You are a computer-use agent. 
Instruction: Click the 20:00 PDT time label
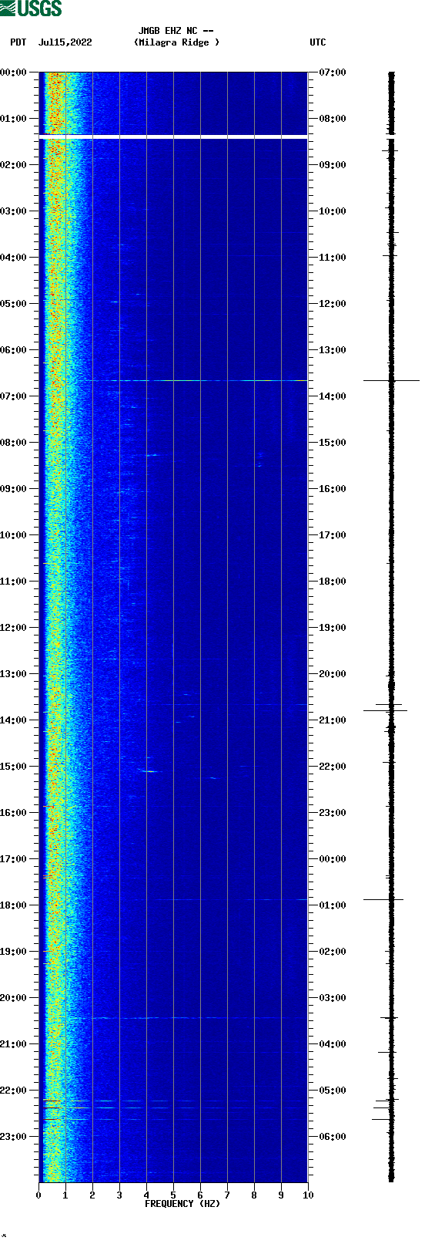pos(14,998)
